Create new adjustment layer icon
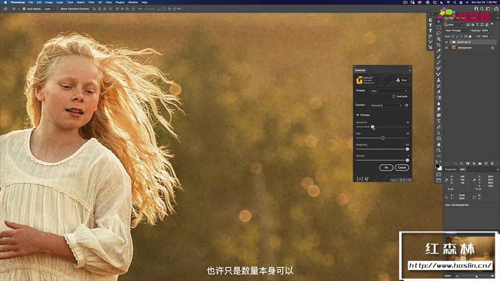The width and height of the screenshot is (500, 281). 474,164
